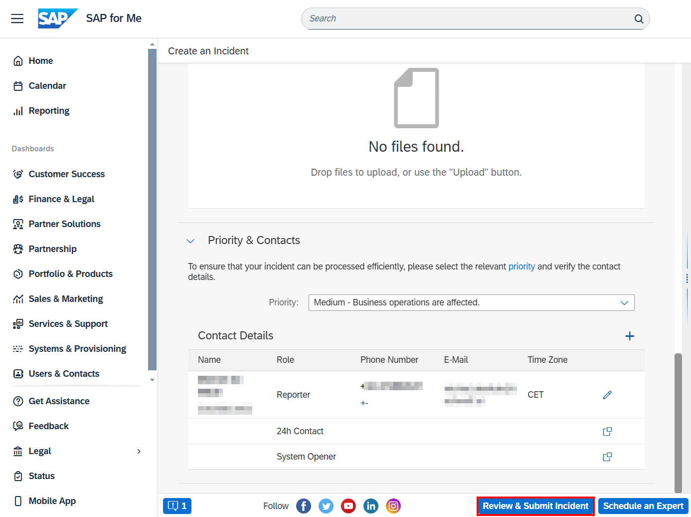Open the incident notification badge showing 1
This screenshot has width=691, height=517.
tap(177, 506)
